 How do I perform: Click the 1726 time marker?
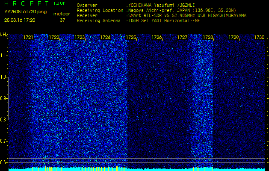(x=157, y=37)
